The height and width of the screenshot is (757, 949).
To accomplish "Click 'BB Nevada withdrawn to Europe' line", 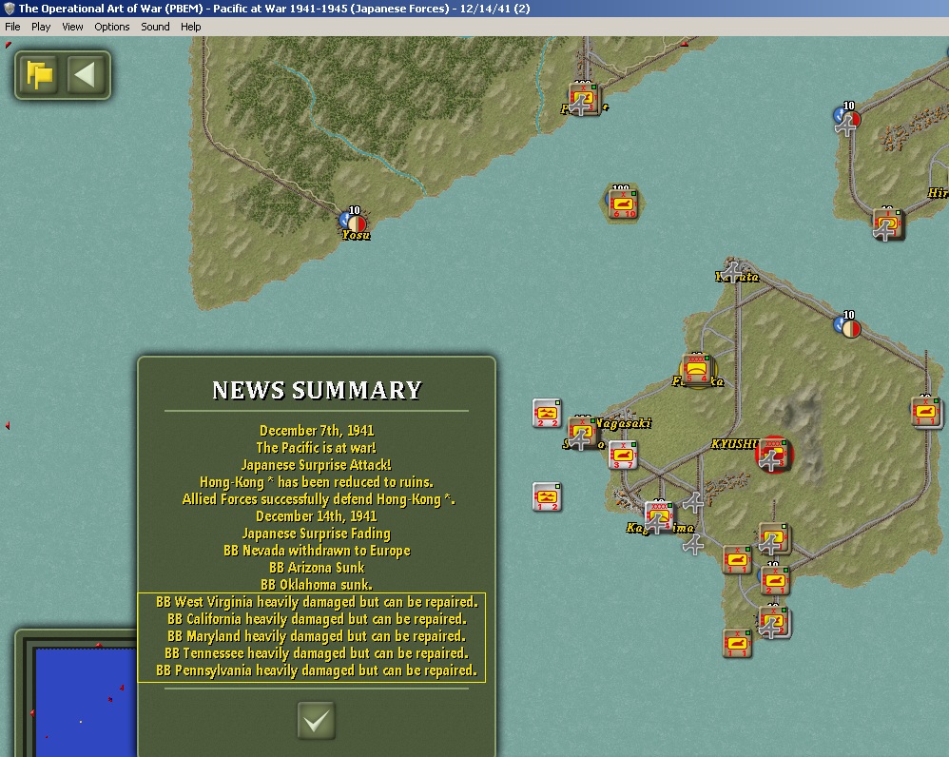I will (317, 551).
